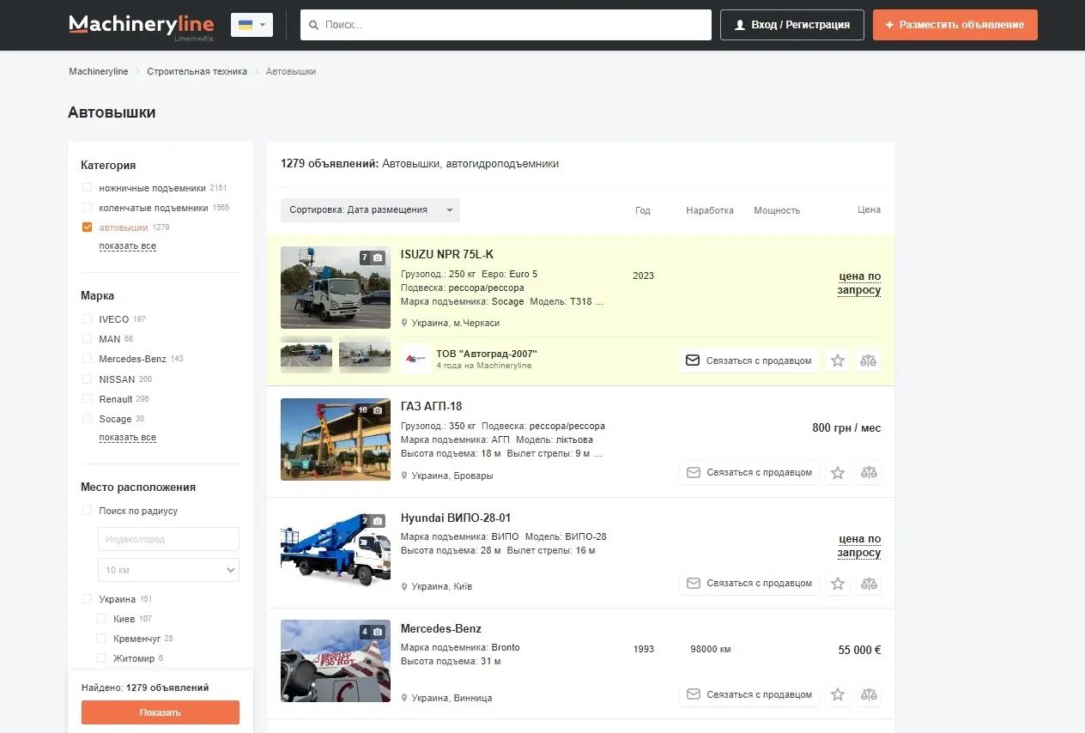Expand the 10 км radius dropdown
This screenshot has height=733, width=1085.
click(168, 570)
